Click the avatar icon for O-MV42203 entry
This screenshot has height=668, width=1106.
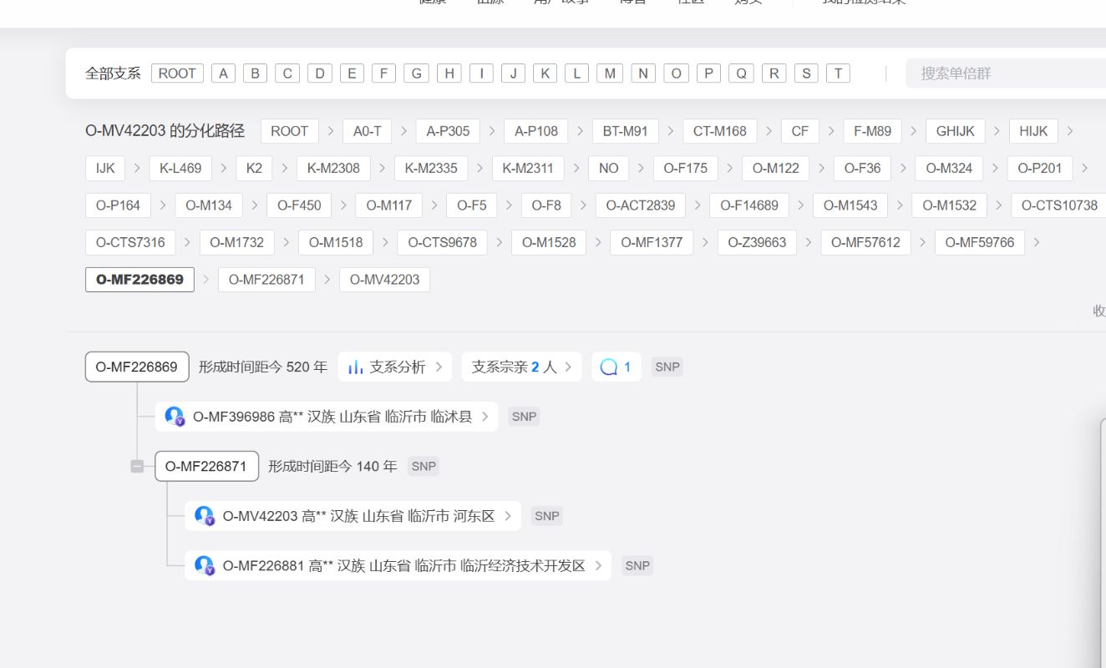click(204, 516)
